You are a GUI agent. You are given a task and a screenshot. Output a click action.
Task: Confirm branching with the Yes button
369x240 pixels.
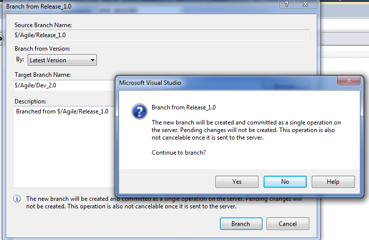coord(237,182)
